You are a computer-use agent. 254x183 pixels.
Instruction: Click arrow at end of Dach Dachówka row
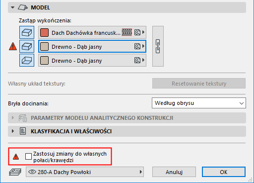(x=143, y=32)
